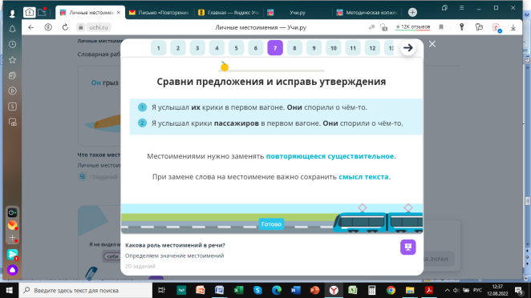The height and width of the screenshot is (298, 531).
Task: Go to task number 1
Action: 159,48
